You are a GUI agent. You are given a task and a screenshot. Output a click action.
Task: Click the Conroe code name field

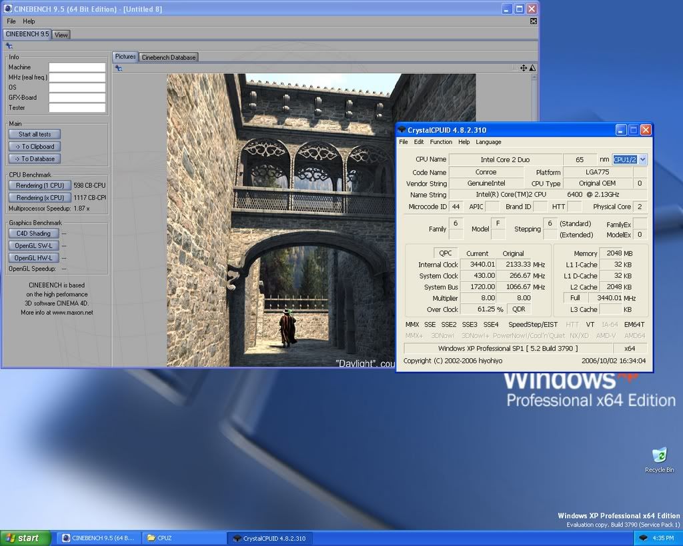click(x=486, y=173)
